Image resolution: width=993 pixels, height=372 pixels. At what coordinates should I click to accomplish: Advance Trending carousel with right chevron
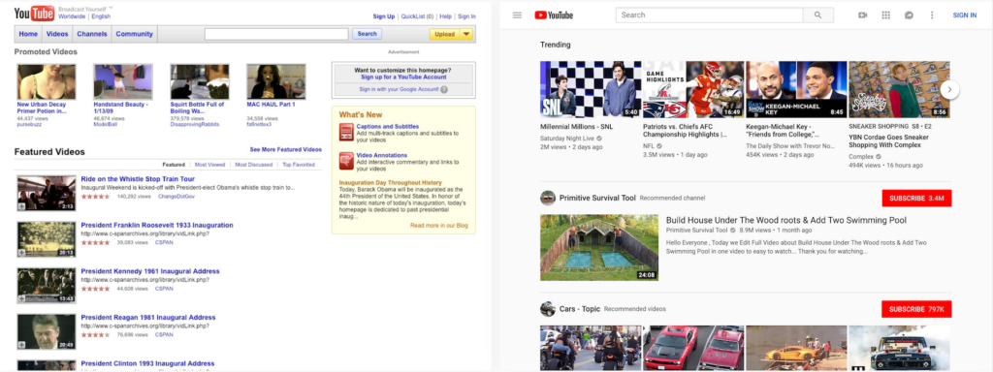click(949, 89)
